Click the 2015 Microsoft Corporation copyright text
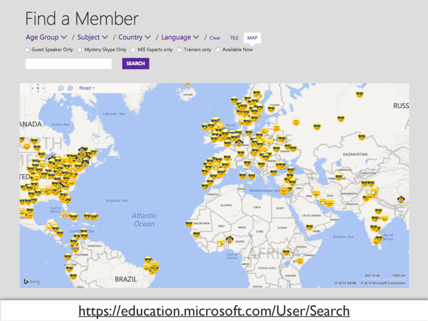428x321 pixels. tap(383, 283)
